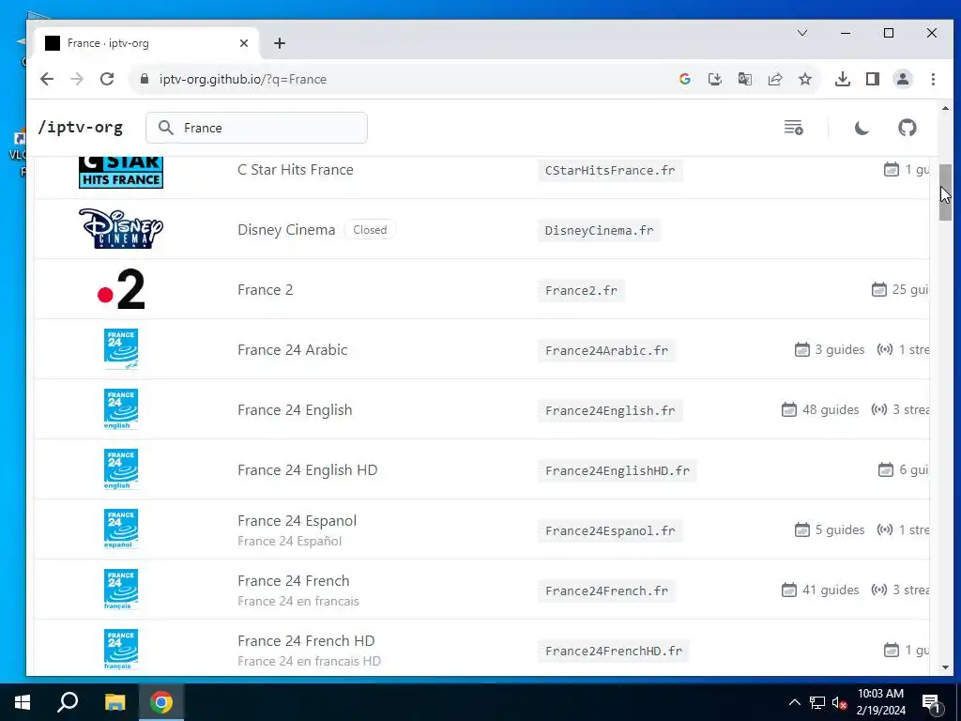This screenshot has height=721, width=961.
Task: Toggle dark mode moon icon
Action: [862, 128]
